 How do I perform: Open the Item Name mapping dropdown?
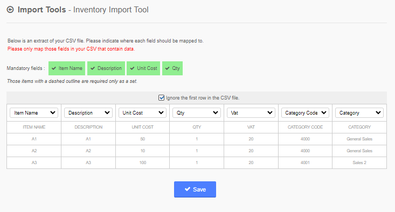[x=34, y=112]
